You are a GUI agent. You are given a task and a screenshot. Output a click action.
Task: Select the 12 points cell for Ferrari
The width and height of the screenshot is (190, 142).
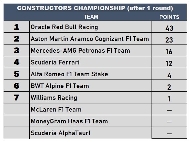coord(169,62)
